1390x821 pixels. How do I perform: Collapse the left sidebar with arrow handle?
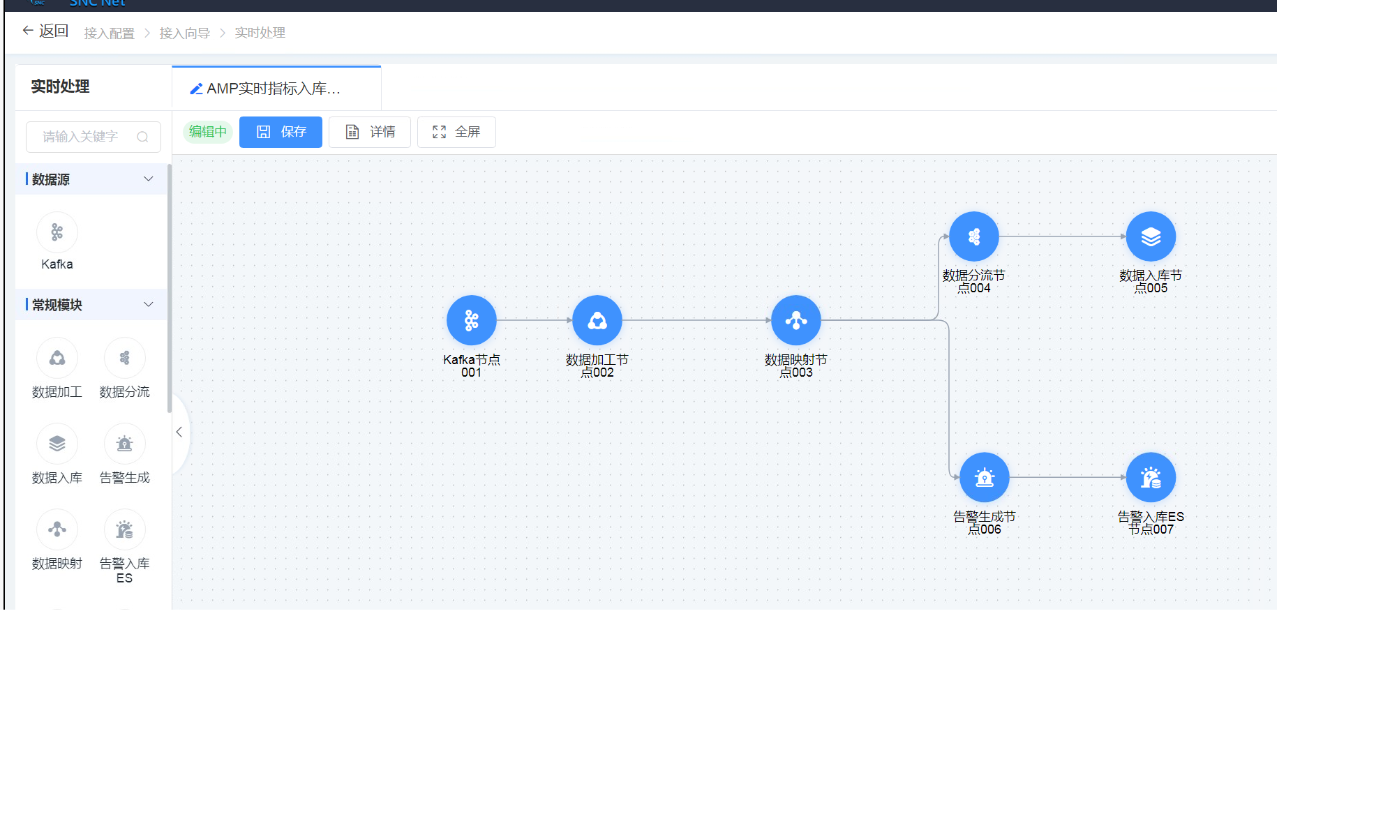pyautogui.click(x=179, y=432)
